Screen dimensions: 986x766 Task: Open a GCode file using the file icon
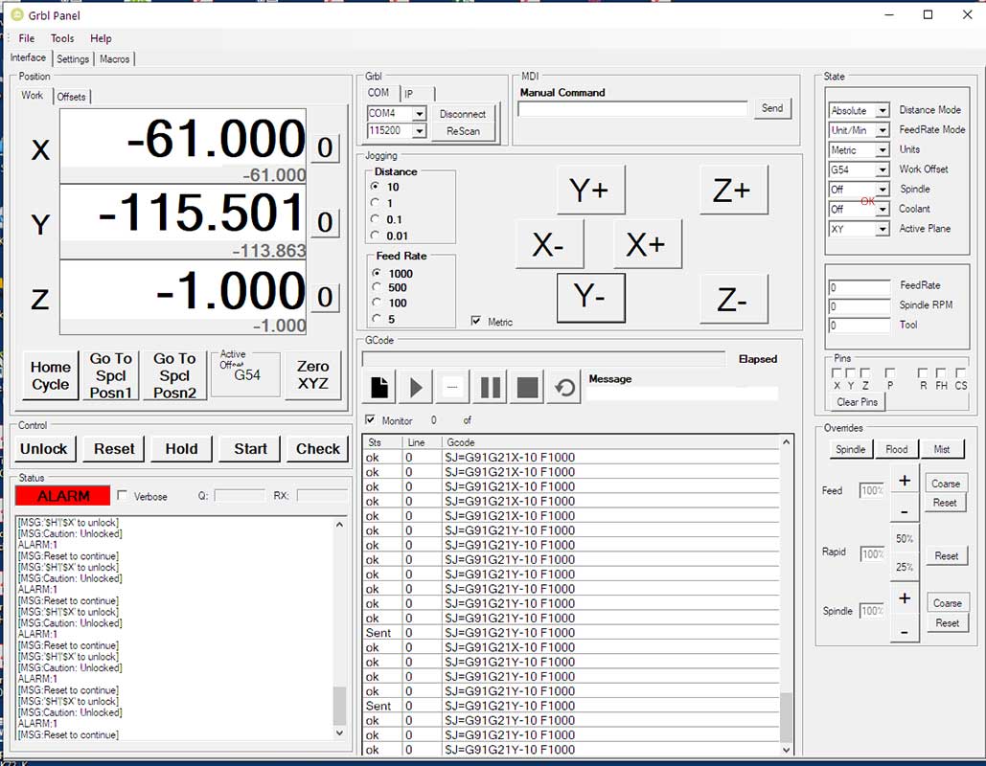click(378, 387)
